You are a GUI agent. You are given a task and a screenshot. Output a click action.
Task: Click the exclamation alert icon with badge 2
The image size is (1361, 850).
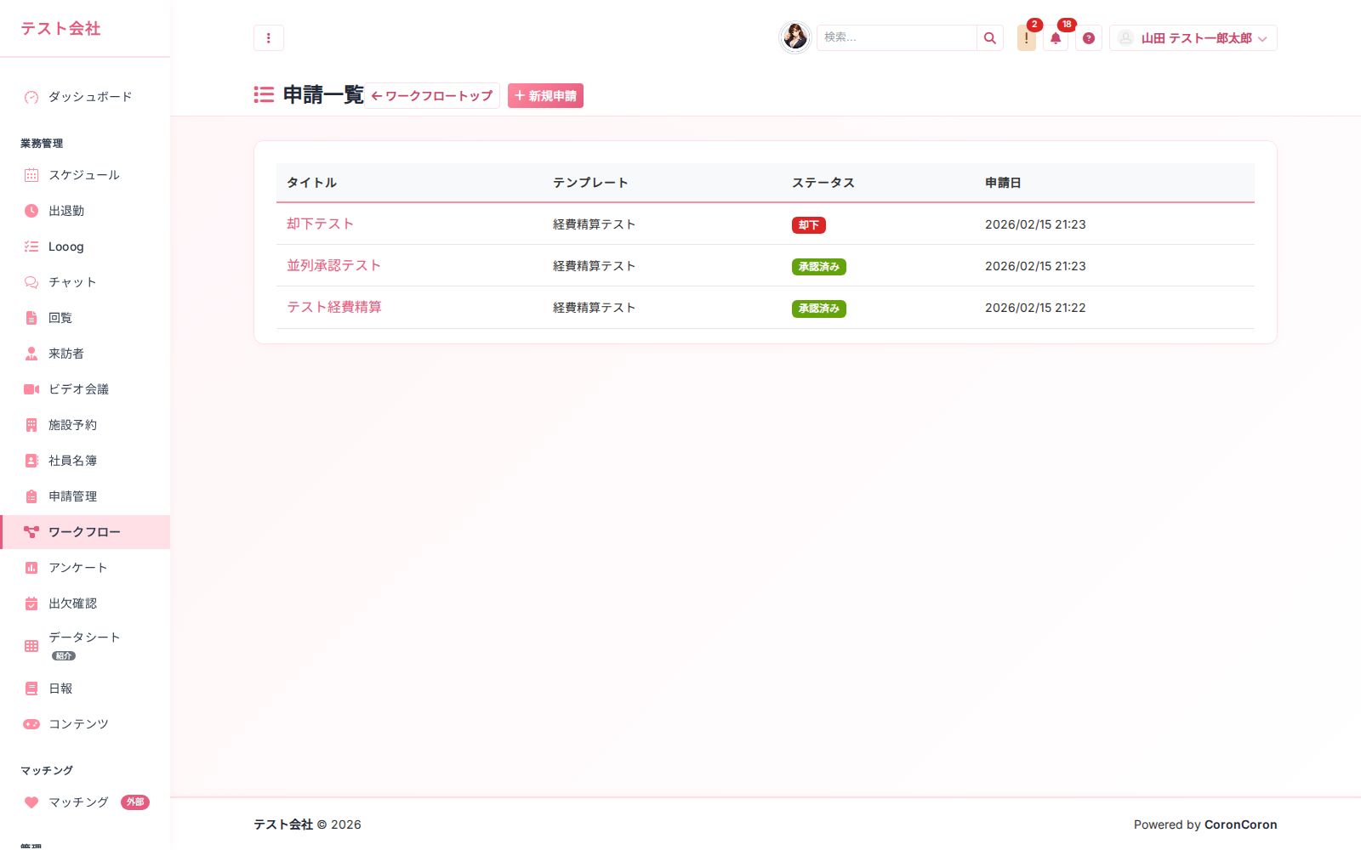tap(1027, 38)
